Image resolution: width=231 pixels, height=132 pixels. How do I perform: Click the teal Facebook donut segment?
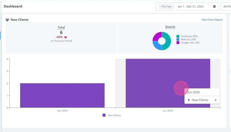click(x=168, y=41)
